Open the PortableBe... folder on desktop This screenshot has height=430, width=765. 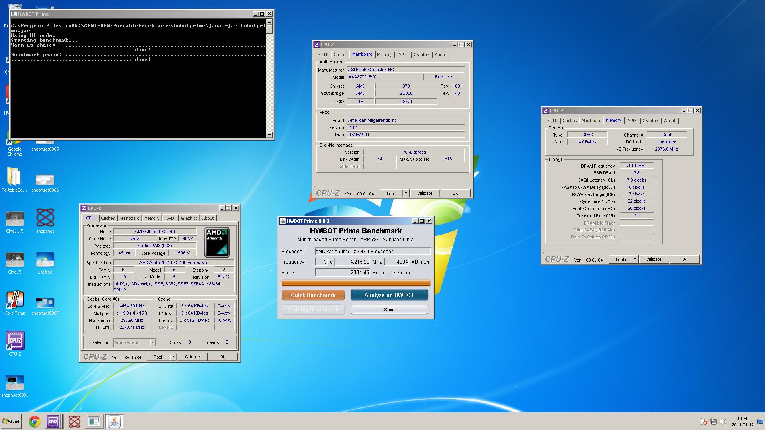click(14, 180)
